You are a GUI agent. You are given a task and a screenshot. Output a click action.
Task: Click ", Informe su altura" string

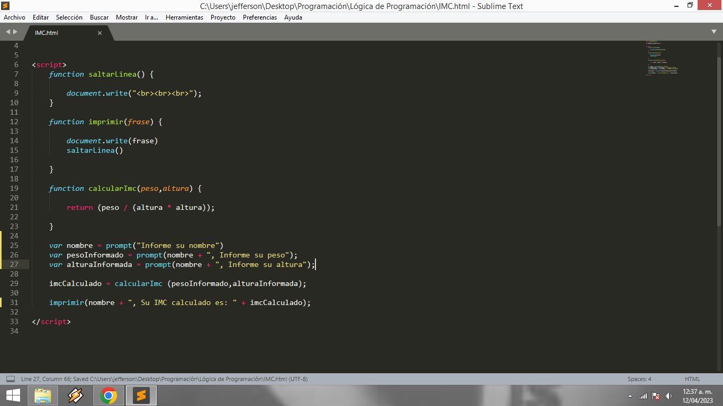pos(261,264)
